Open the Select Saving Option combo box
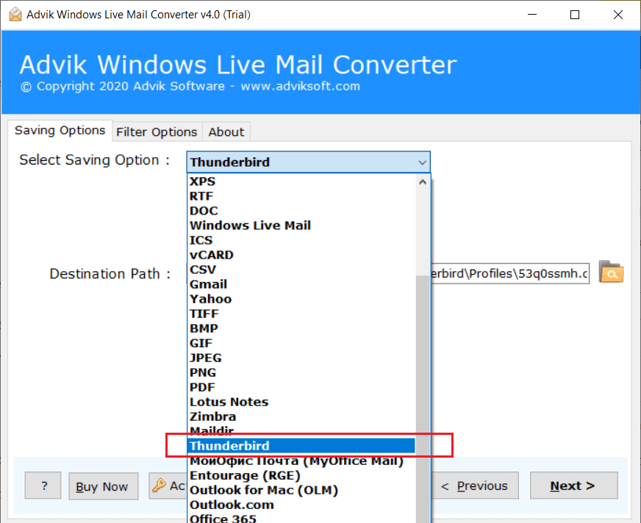This screenshot has width=641, height=523. 308,162
